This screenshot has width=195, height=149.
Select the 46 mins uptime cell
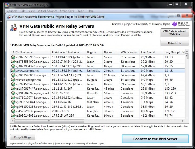(x=109, y=89)
